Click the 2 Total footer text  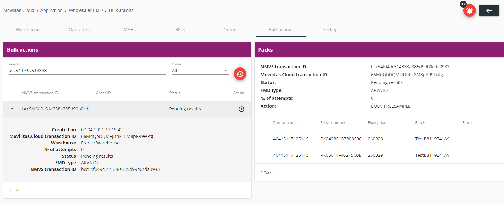click(267, 173)
